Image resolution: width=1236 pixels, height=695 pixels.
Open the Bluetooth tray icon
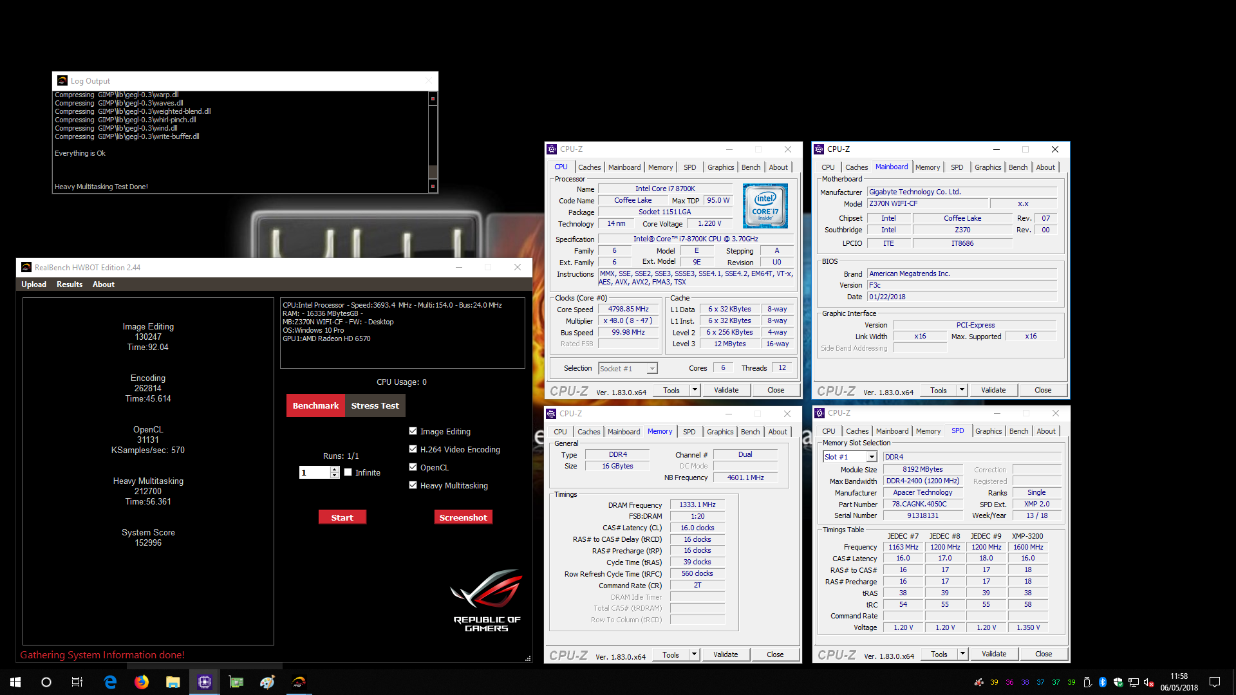coord(1103,682)
